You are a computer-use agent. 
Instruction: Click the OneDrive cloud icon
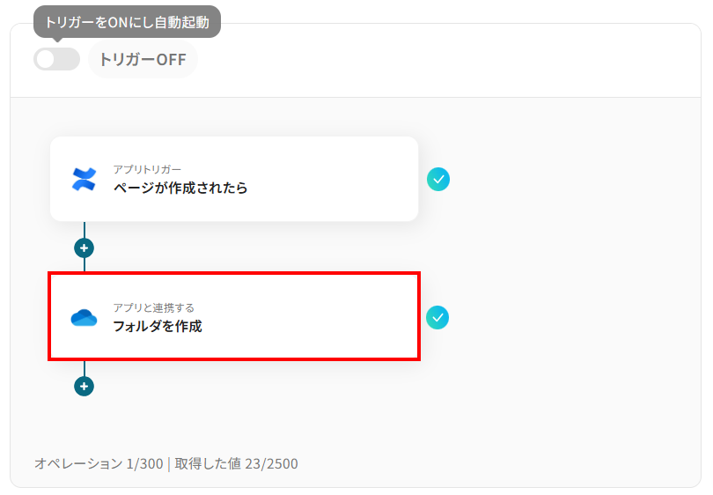tap(85, 318)
